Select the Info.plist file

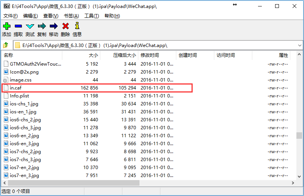19,96
